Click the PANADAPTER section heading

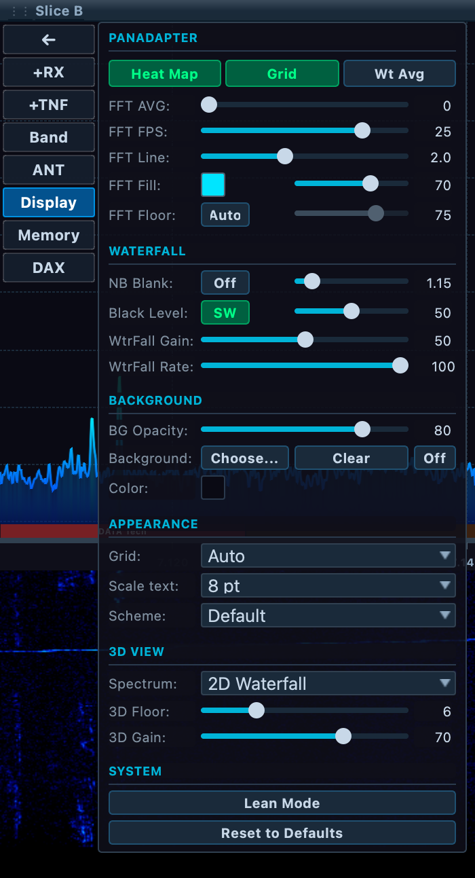[153, 38]
